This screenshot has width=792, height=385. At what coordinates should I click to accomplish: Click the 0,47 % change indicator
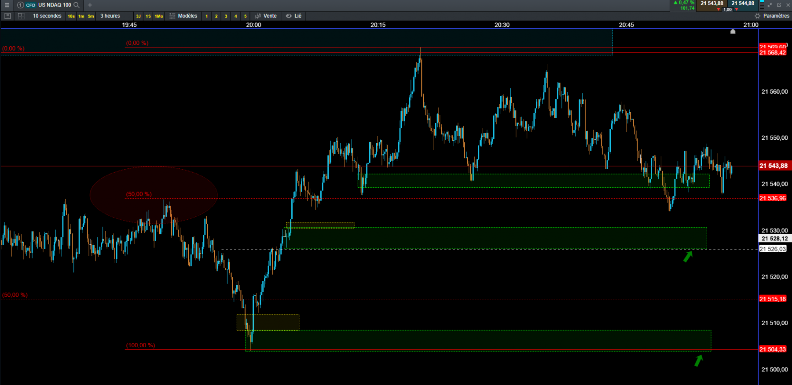click(684, 3)
